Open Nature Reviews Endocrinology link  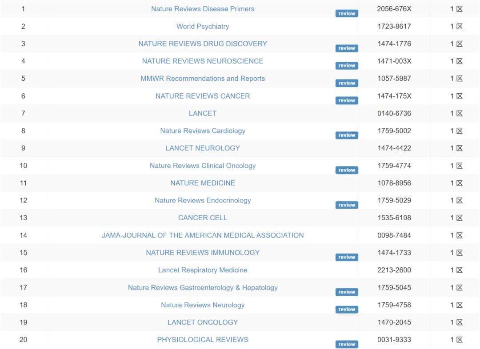[203, 200]
